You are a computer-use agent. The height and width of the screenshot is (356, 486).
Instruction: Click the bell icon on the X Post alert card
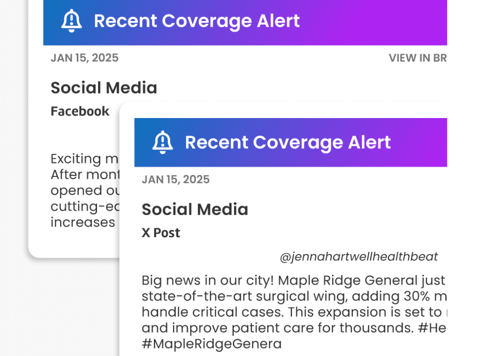coord(162,142)
